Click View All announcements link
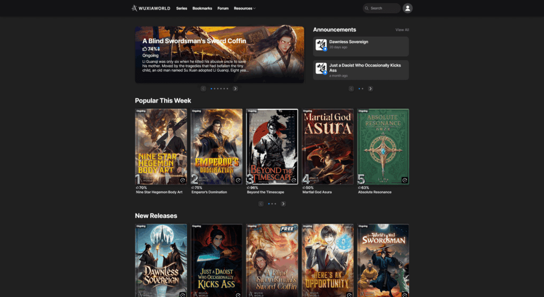The height and width of the screenshot is (297, 544). (x=402, y=30)
